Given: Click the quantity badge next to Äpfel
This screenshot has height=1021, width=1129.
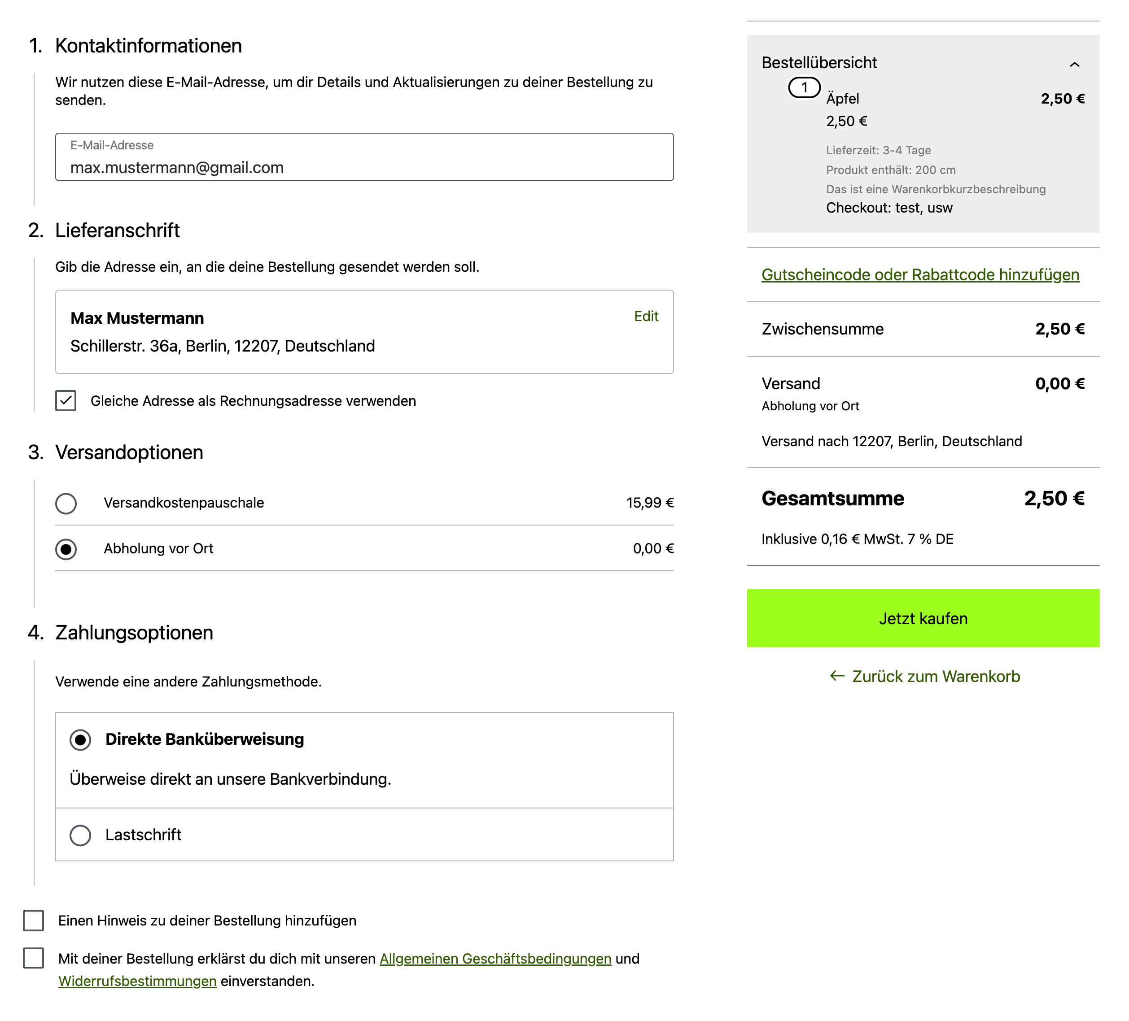Looking at the screenshot, I should pos(804,88).
